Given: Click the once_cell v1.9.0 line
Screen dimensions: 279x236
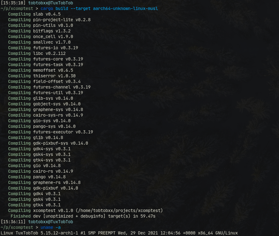Looking at the screenshot, I should [41, 36].
